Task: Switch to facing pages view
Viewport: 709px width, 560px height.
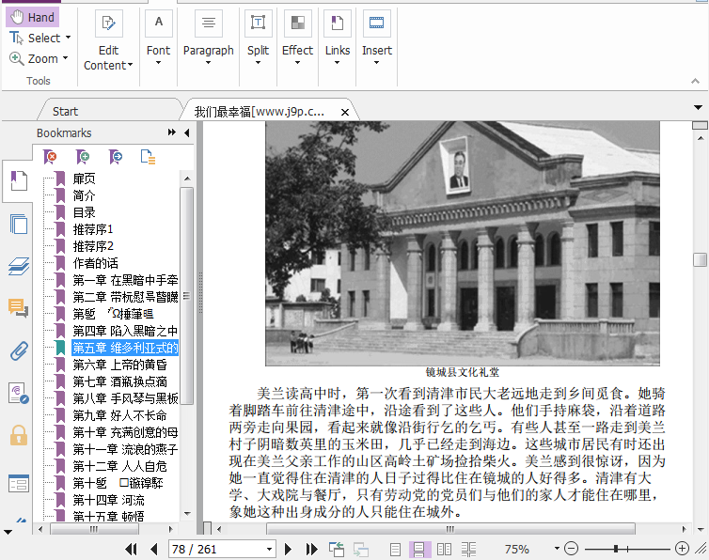Action: [444, 549]
